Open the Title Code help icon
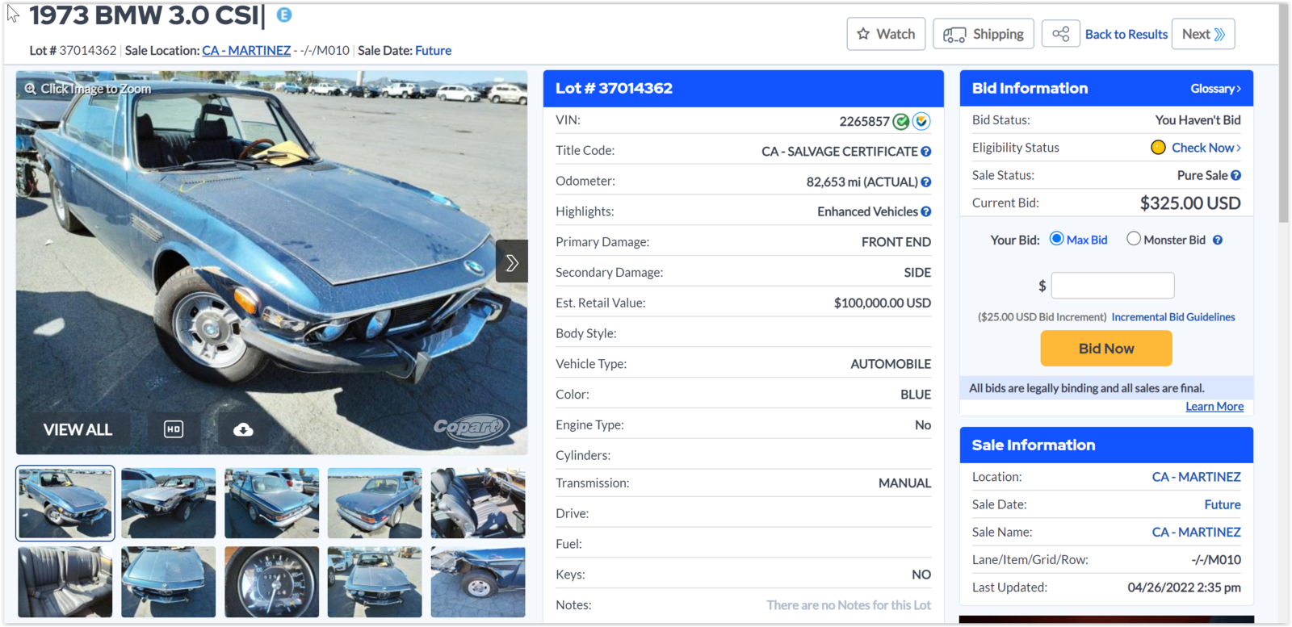Viewport: 1292px width, 627px height. point(926,152)
